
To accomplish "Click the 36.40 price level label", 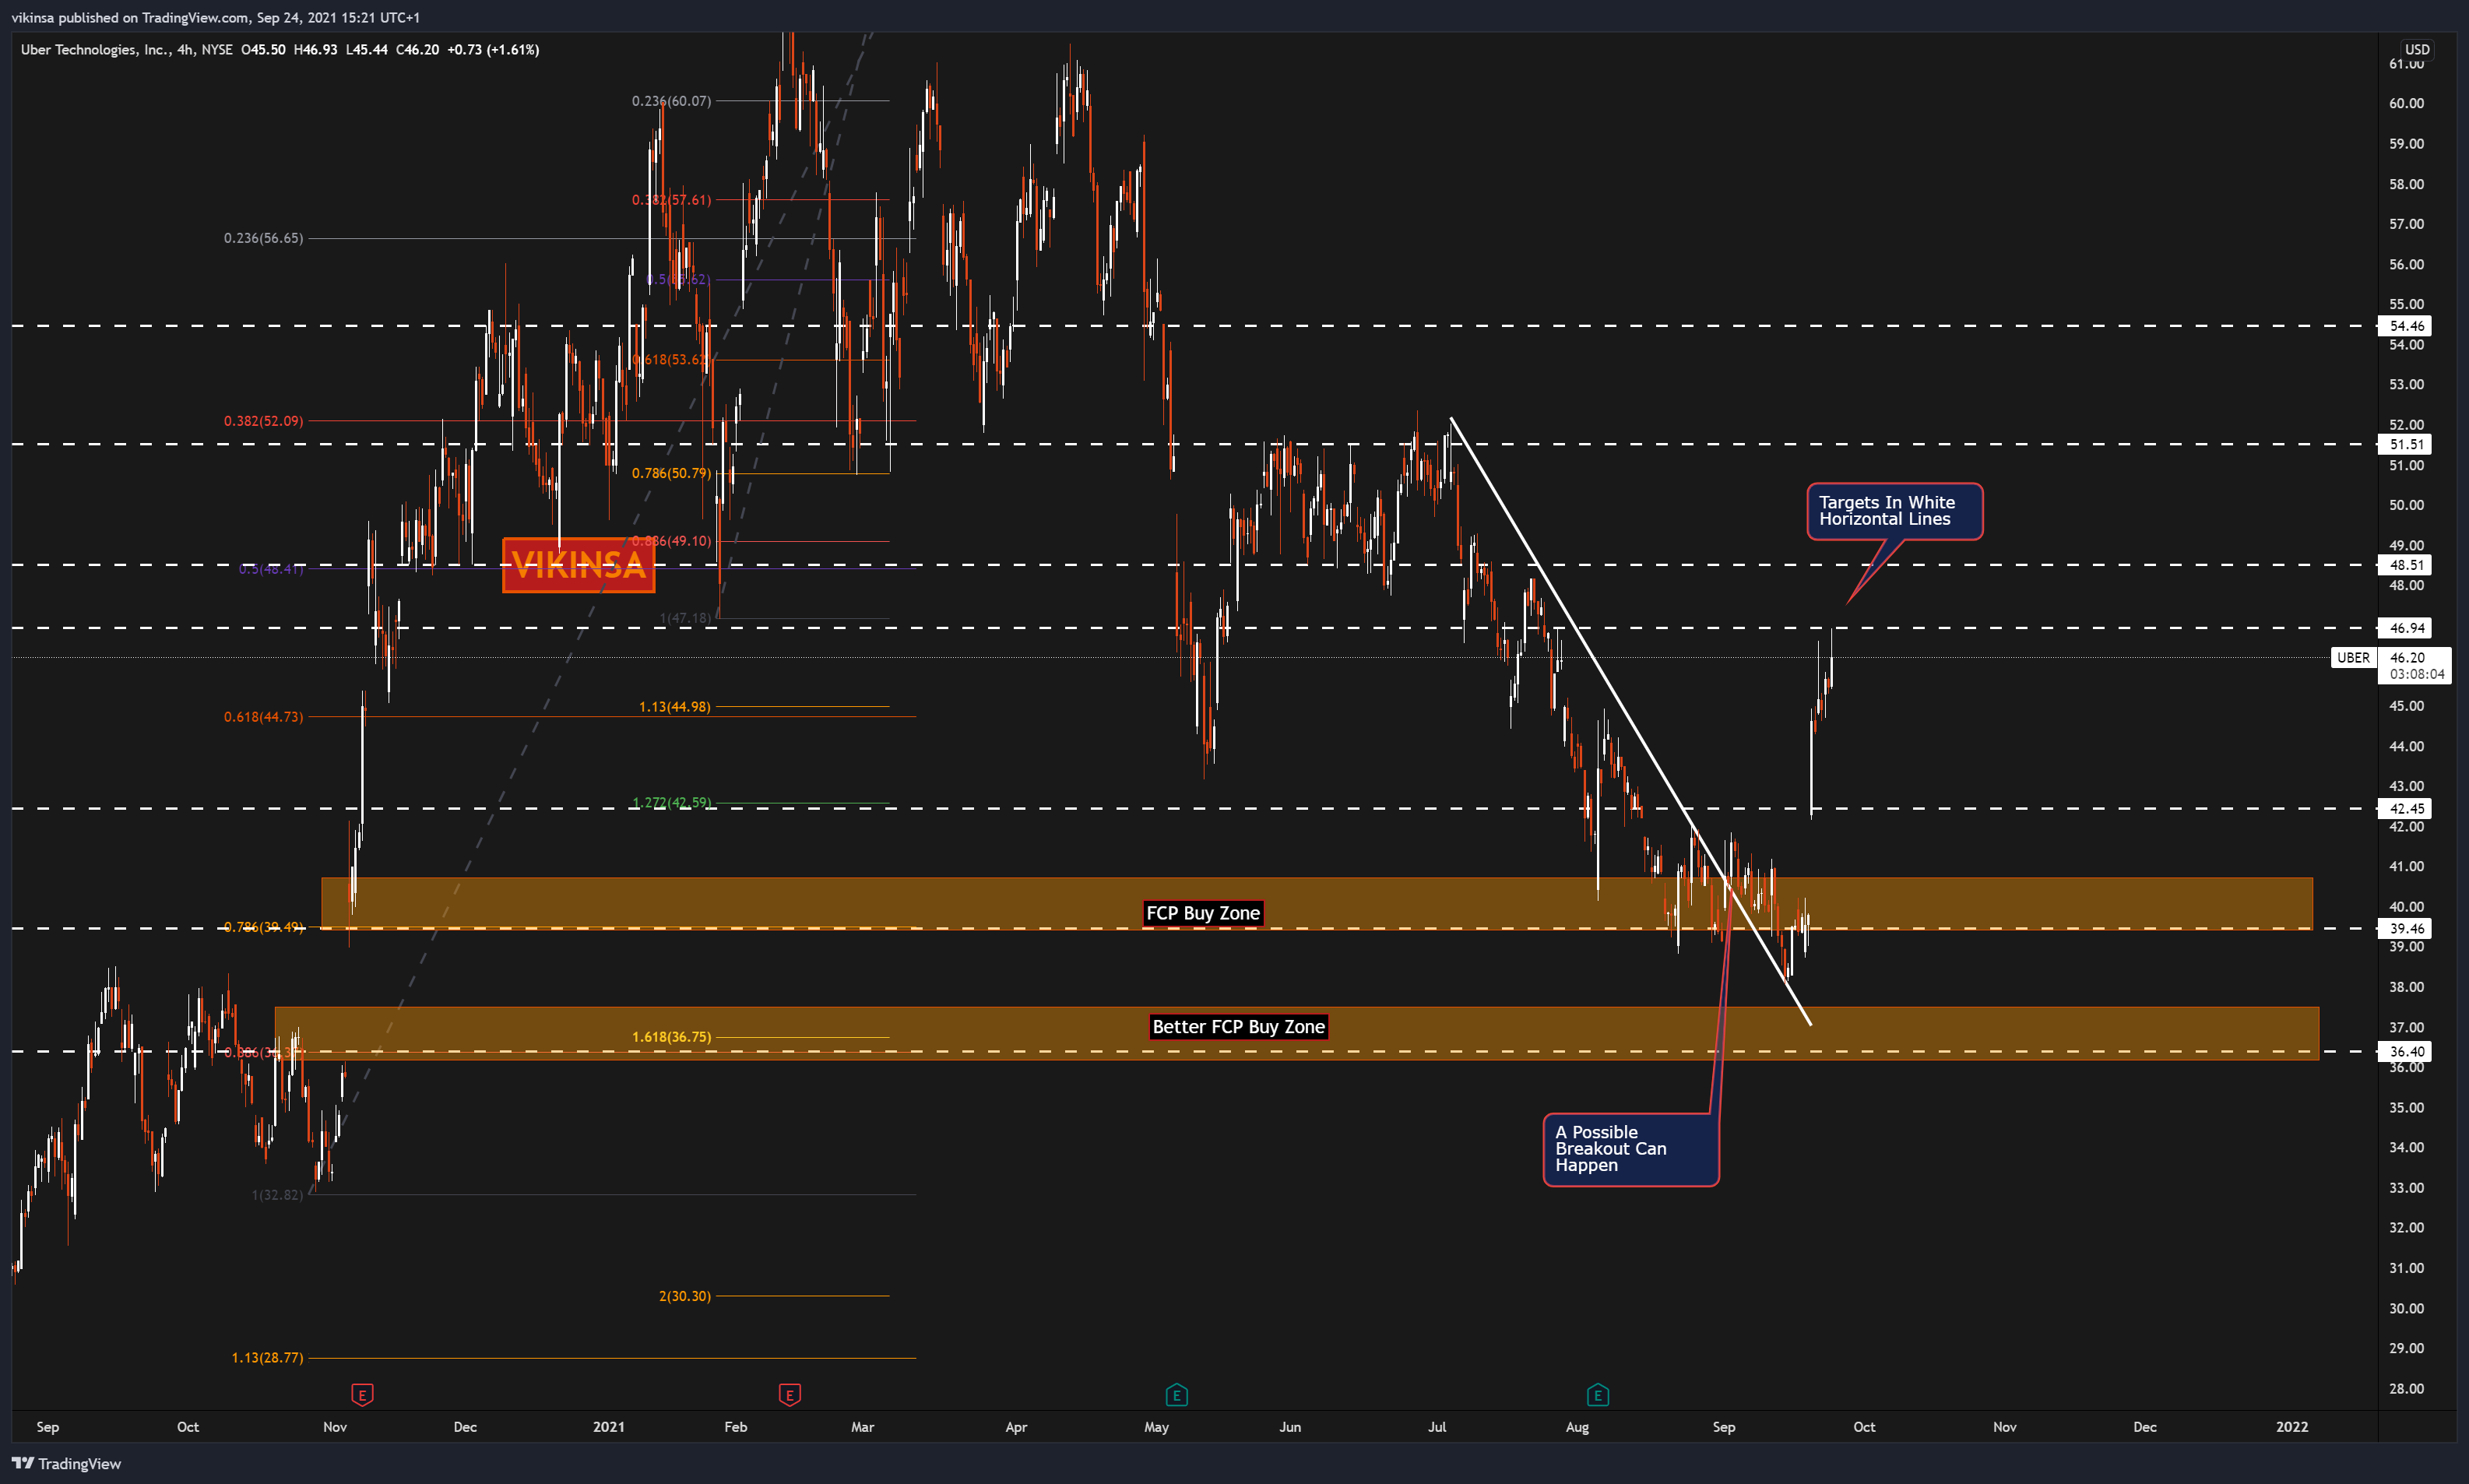I will [x=2405, y=1051].
